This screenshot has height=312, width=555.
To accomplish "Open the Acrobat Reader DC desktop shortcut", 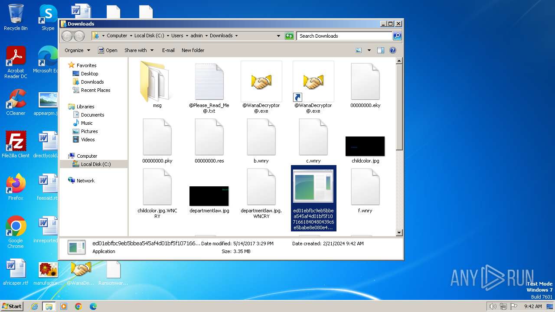I will [16, 62].
